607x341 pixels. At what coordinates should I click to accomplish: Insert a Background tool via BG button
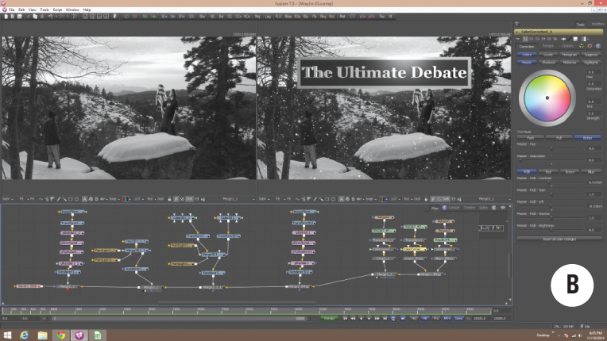[x=145, y=17]
